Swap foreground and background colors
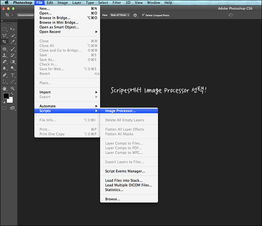Screen dimensions: 262x226 [x=12, y=94]
